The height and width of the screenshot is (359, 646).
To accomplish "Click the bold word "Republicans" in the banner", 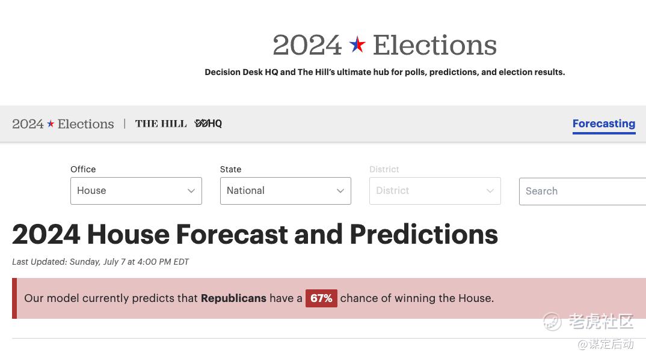I will [233, 298].
